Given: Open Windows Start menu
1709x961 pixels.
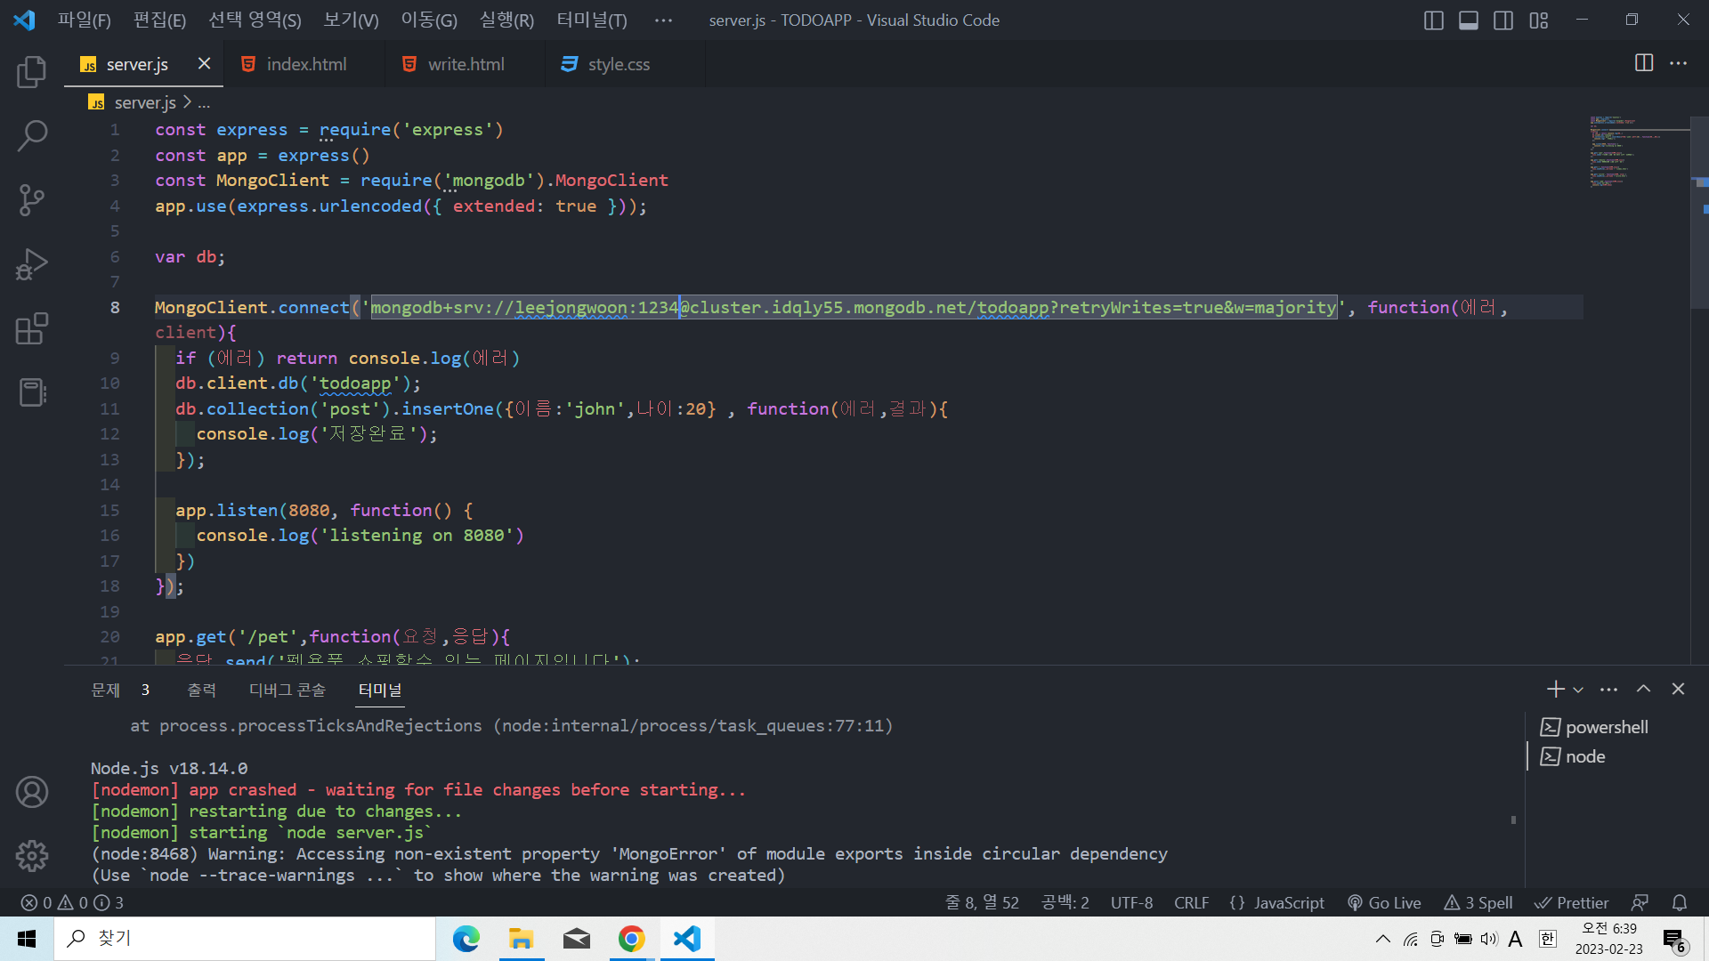Looking at the screenshot, I should point(27,939).
